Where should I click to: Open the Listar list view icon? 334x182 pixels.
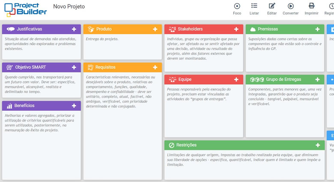(x=254, y=6)
